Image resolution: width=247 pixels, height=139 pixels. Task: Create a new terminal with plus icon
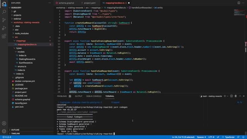click(225, 96)
